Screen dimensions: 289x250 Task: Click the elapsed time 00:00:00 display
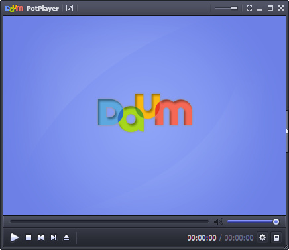click(202, 238)
